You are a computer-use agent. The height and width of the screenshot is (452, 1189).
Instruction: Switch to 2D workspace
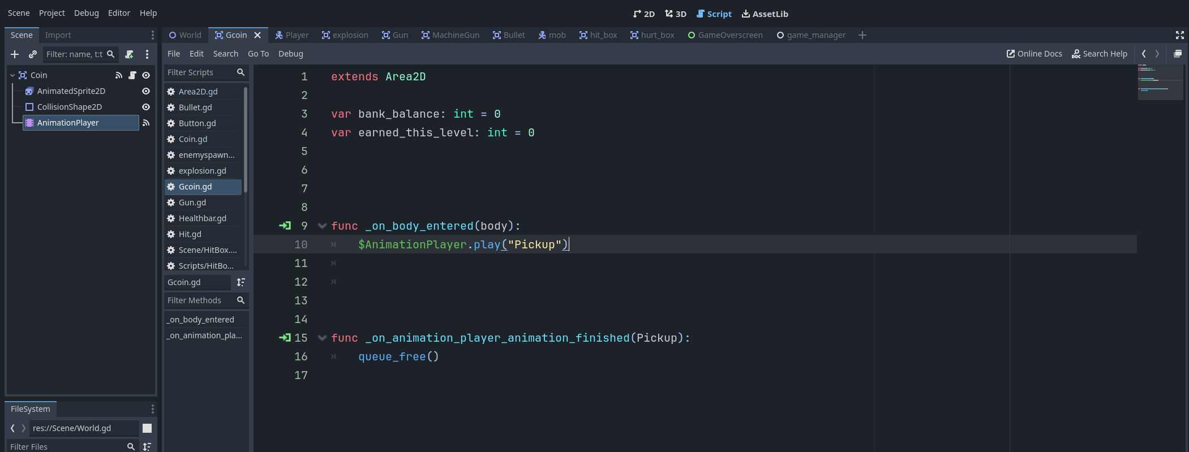(x=644, y=14)
